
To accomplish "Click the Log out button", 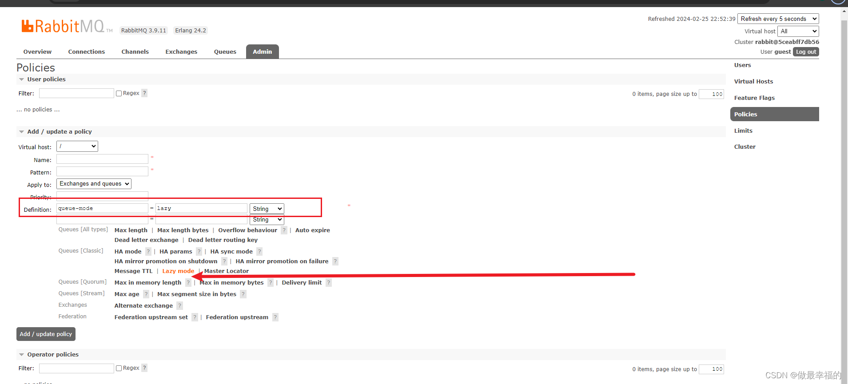I will [806, 52].
